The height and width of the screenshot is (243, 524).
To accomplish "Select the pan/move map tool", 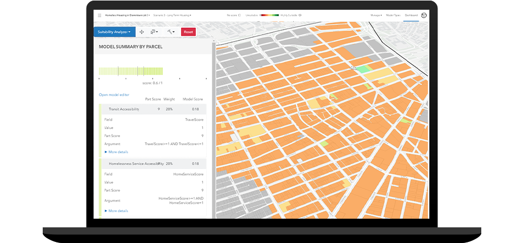I will [x=141, y=32].
